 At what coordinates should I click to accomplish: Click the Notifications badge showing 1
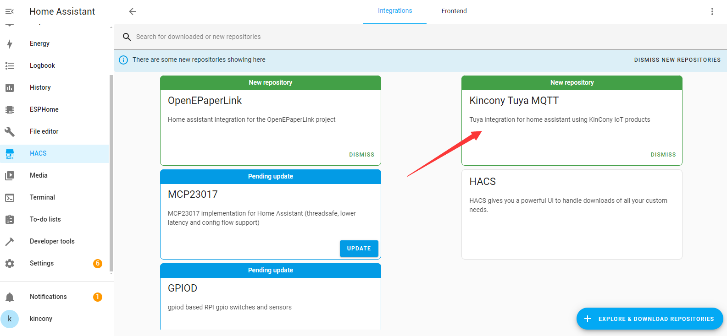tap(98, 297)
